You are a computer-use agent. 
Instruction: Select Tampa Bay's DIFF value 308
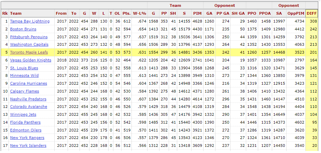313,21
